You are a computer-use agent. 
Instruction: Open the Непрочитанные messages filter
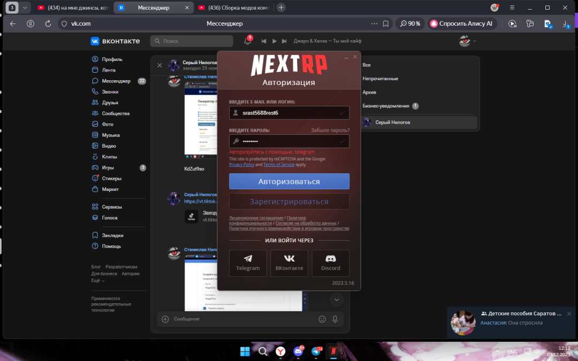(380, 79)
